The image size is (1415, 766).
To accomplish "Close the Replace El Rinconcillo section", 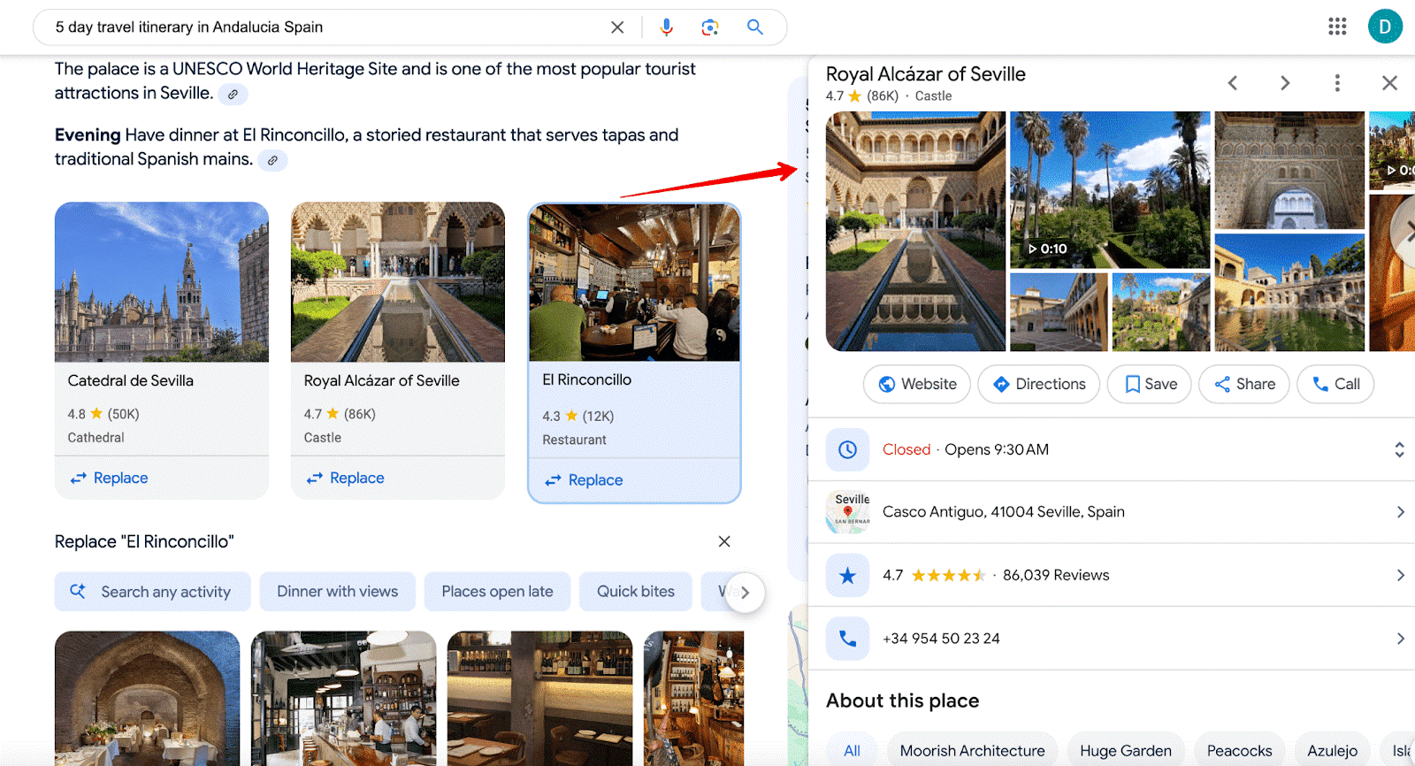I will click(724, 541).
